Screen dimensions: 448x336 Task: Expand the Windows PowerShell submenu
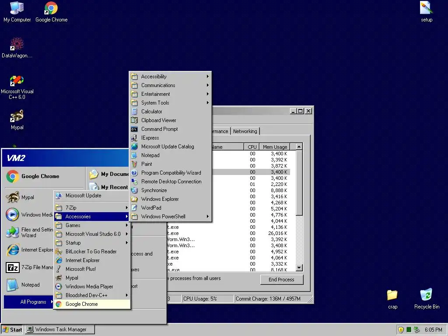[x=170, y=217]
